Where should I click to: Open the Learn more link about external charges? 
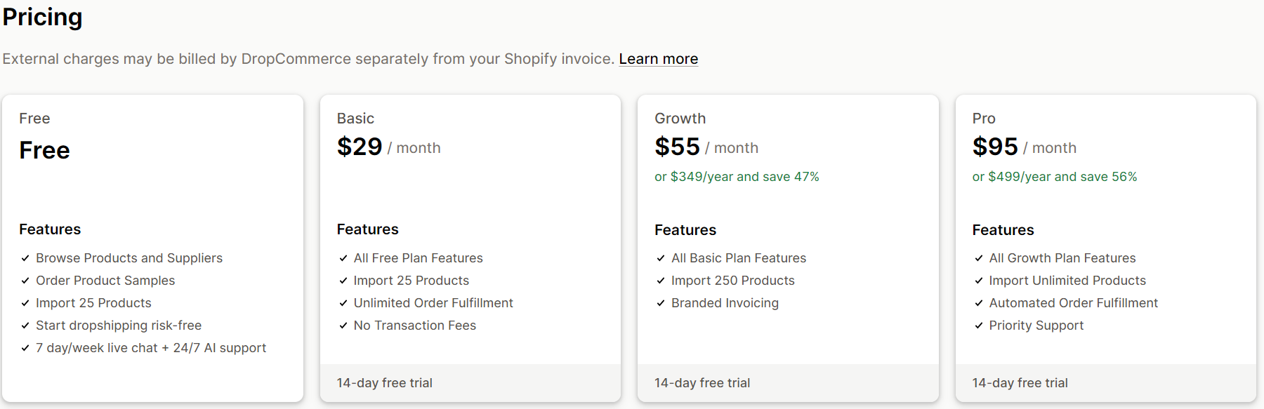point(658,58)
